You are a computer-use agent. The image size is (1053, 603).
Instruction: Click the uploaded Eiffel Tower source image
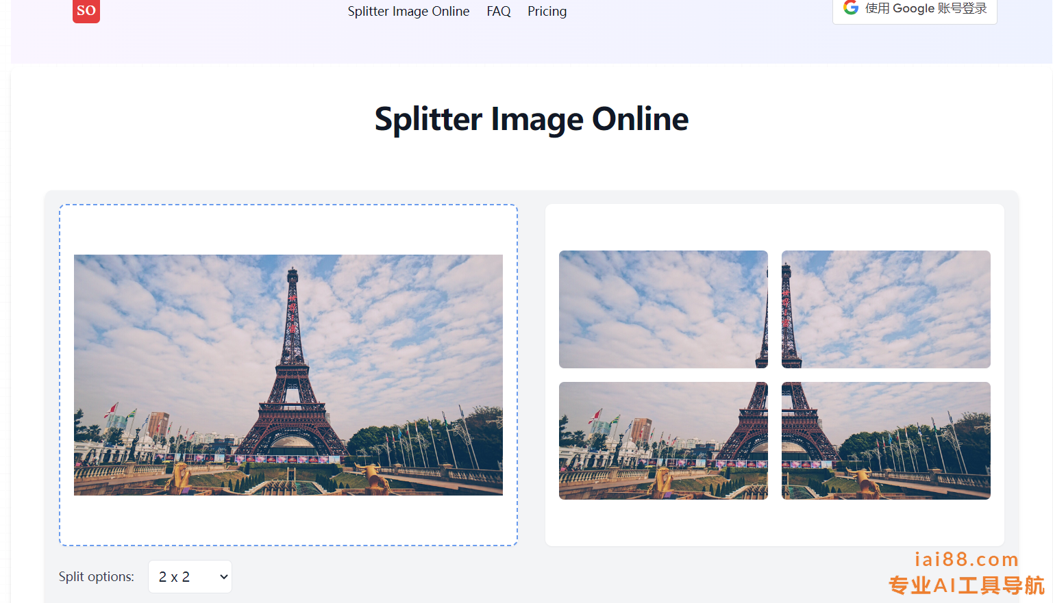tap(288, 375)
